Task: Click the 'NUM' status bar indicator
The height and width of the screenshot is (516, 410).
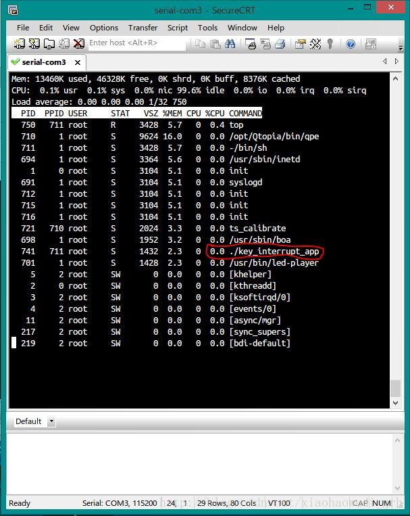Action: (382, 503)
